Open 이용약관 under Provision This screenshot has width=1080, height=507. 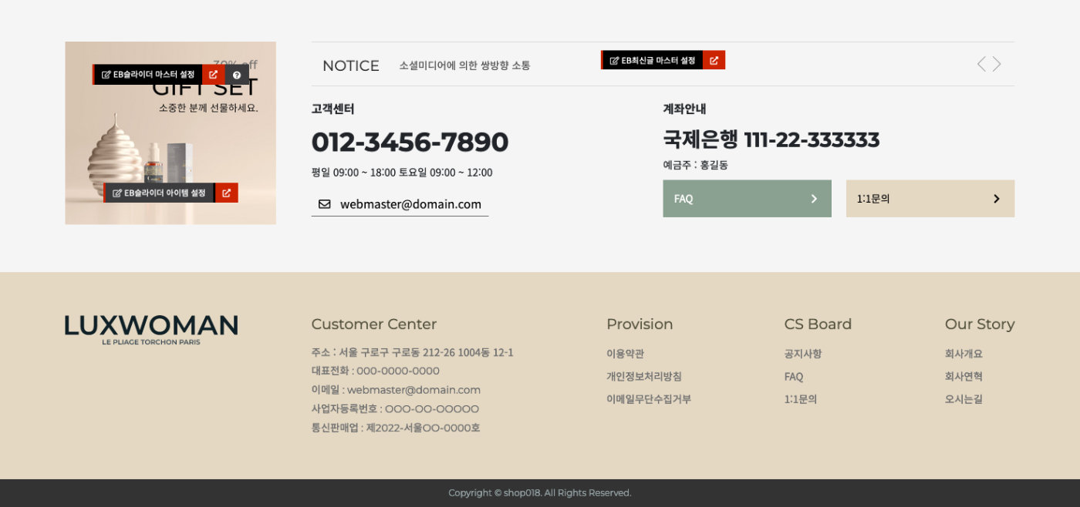coord(625,354)
